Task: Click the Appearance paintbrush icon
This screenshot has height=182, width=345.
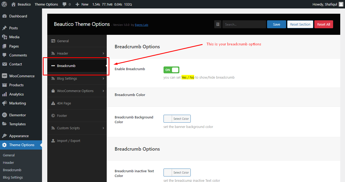Action: [x=4, y=136]
